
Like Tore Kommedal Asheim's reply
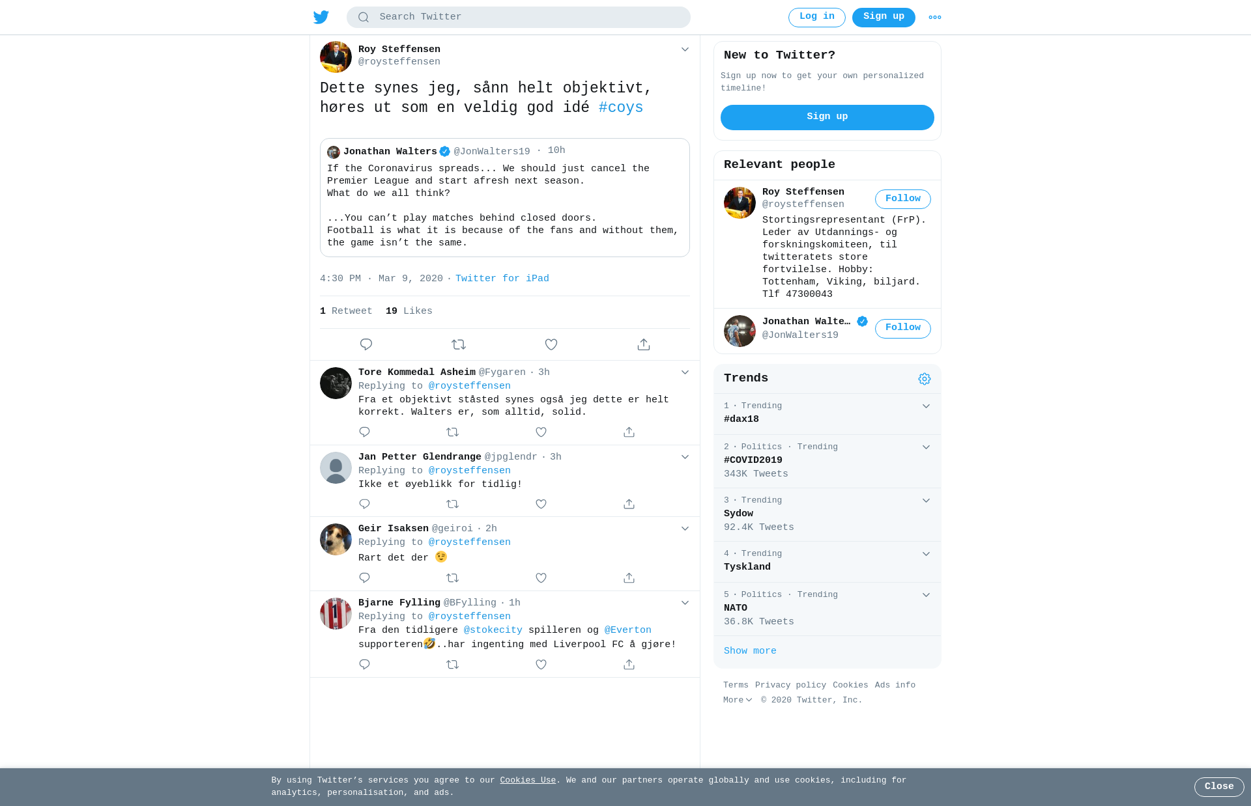541,432
